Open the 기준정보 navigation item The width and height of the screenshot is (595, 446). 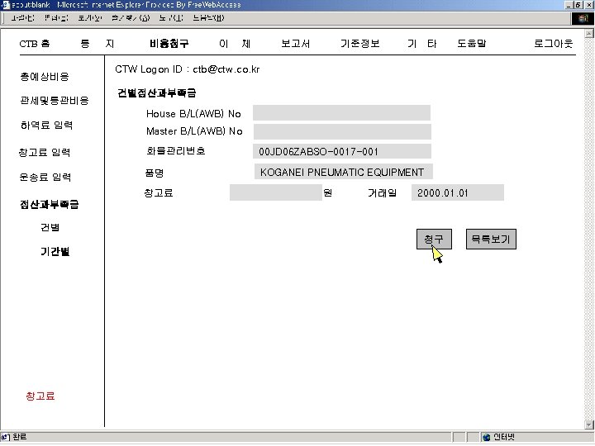tap(359, 44)
